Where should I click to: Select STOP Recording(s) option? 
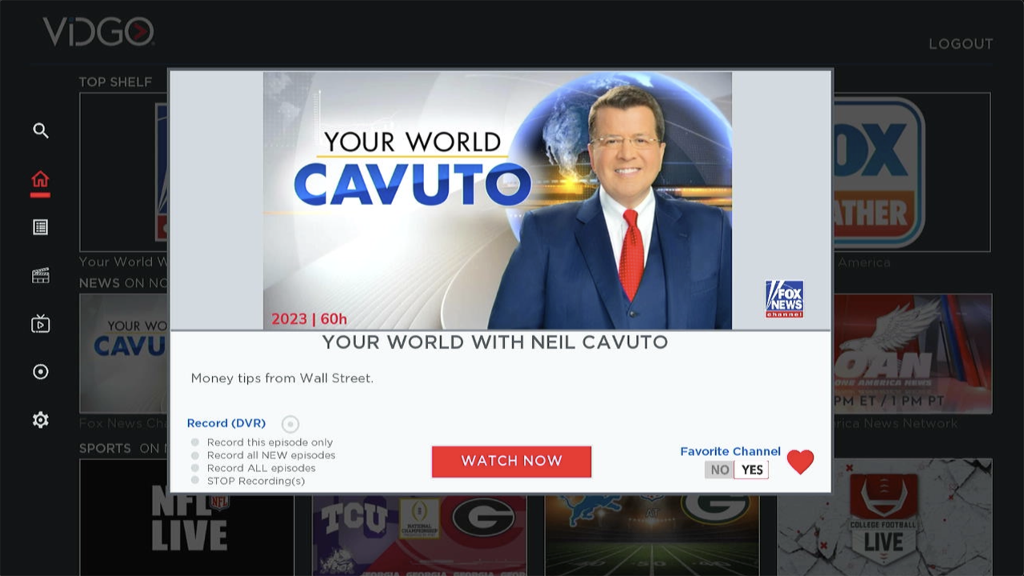tap(248, 481)
